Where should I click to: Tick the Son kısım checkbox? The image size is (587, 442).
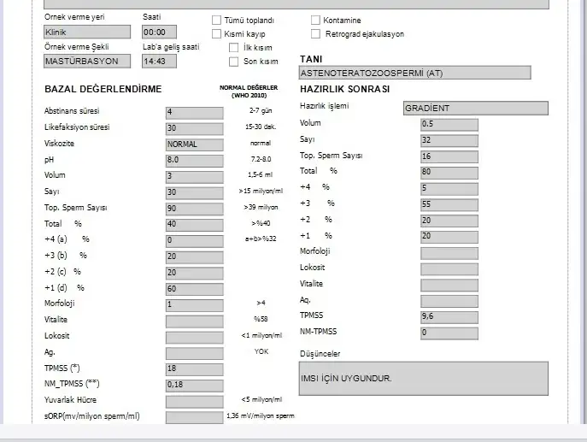(234, 62)
